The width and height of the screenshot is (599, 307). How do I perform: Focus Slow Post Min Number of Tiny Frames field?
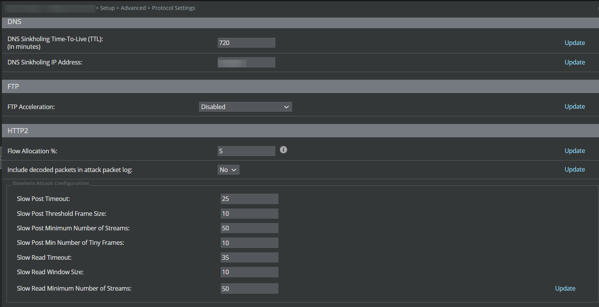[x=249, y=243]
